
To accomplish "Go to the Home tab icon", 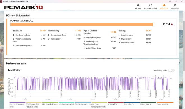I will point(138,5).
